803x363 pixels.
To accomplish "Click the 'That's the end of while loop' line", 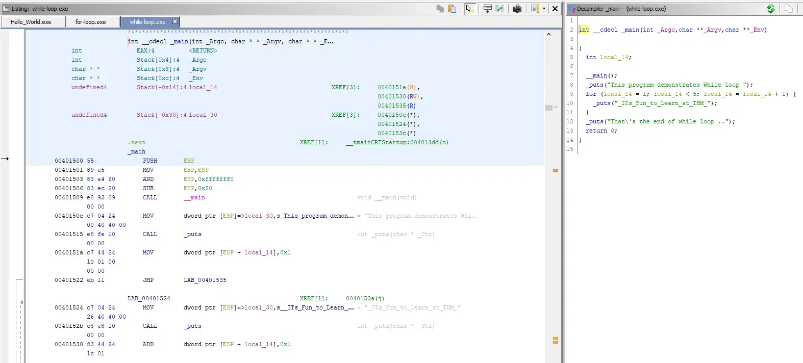I will point(660,121).
